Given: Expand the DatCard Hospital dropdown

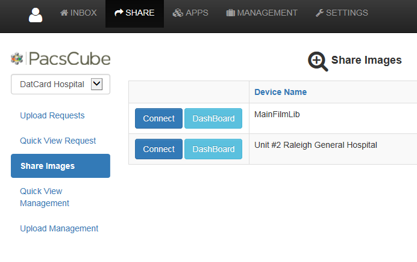Looking at the screenshot, I should 60,84.
